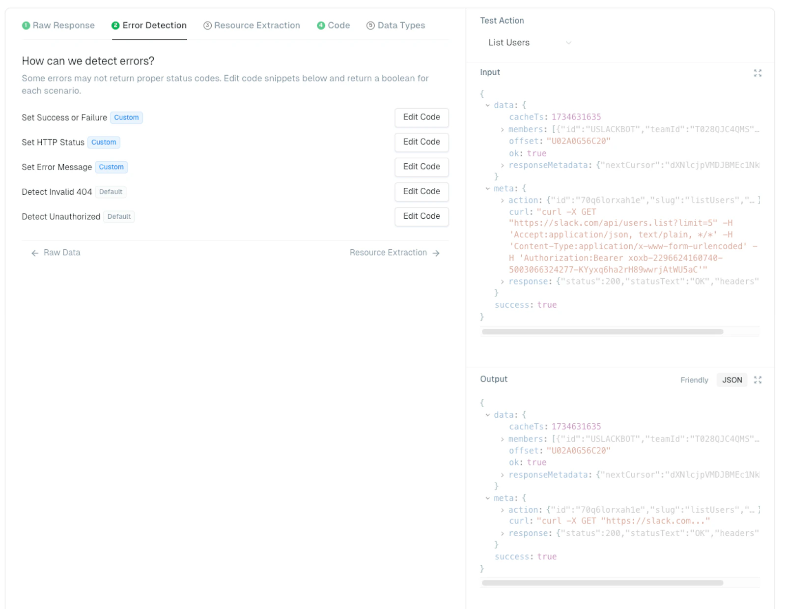Click the Output horizontal scrollbar

[x=602, y=583]
